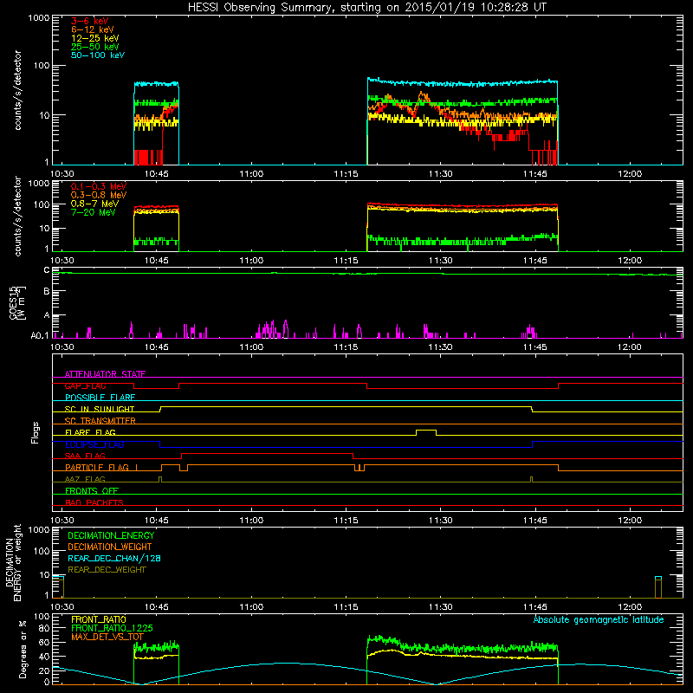Click the Absolute geomagnetic latitude label

pyautogui.click(x=599, y=620)
